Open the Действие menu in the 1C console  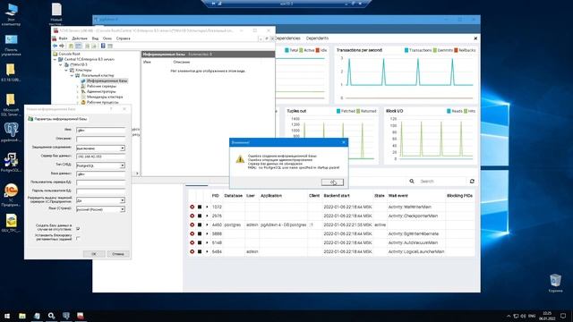click(80, 38)
